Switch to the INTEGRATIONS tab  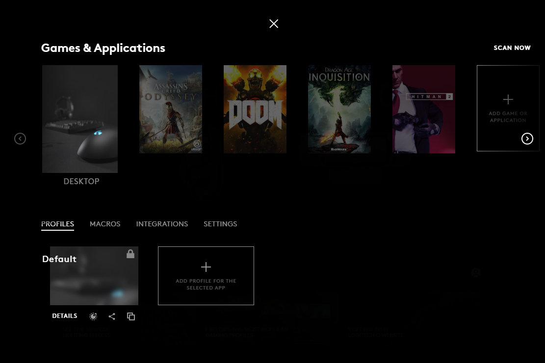pyautogui.click(x=162, y=224)
